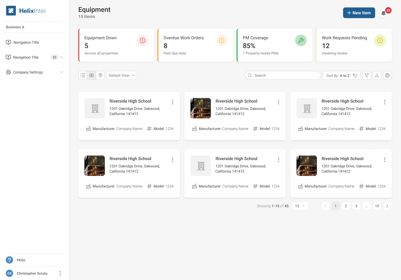The height and width of the screenshot is (280, 401).
Task: Go to page 2
Action: point(346,206)
